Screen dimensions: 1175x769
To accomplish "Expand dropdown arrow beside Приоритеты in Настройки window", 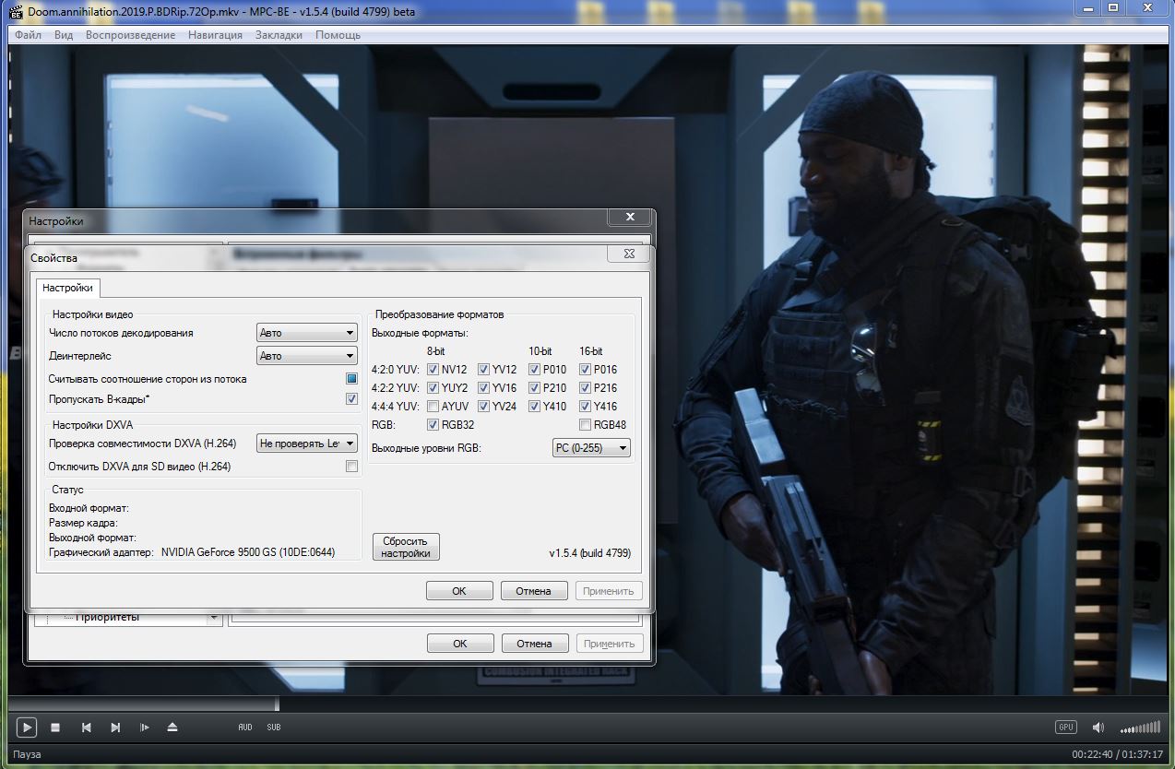I will (214, 617).
